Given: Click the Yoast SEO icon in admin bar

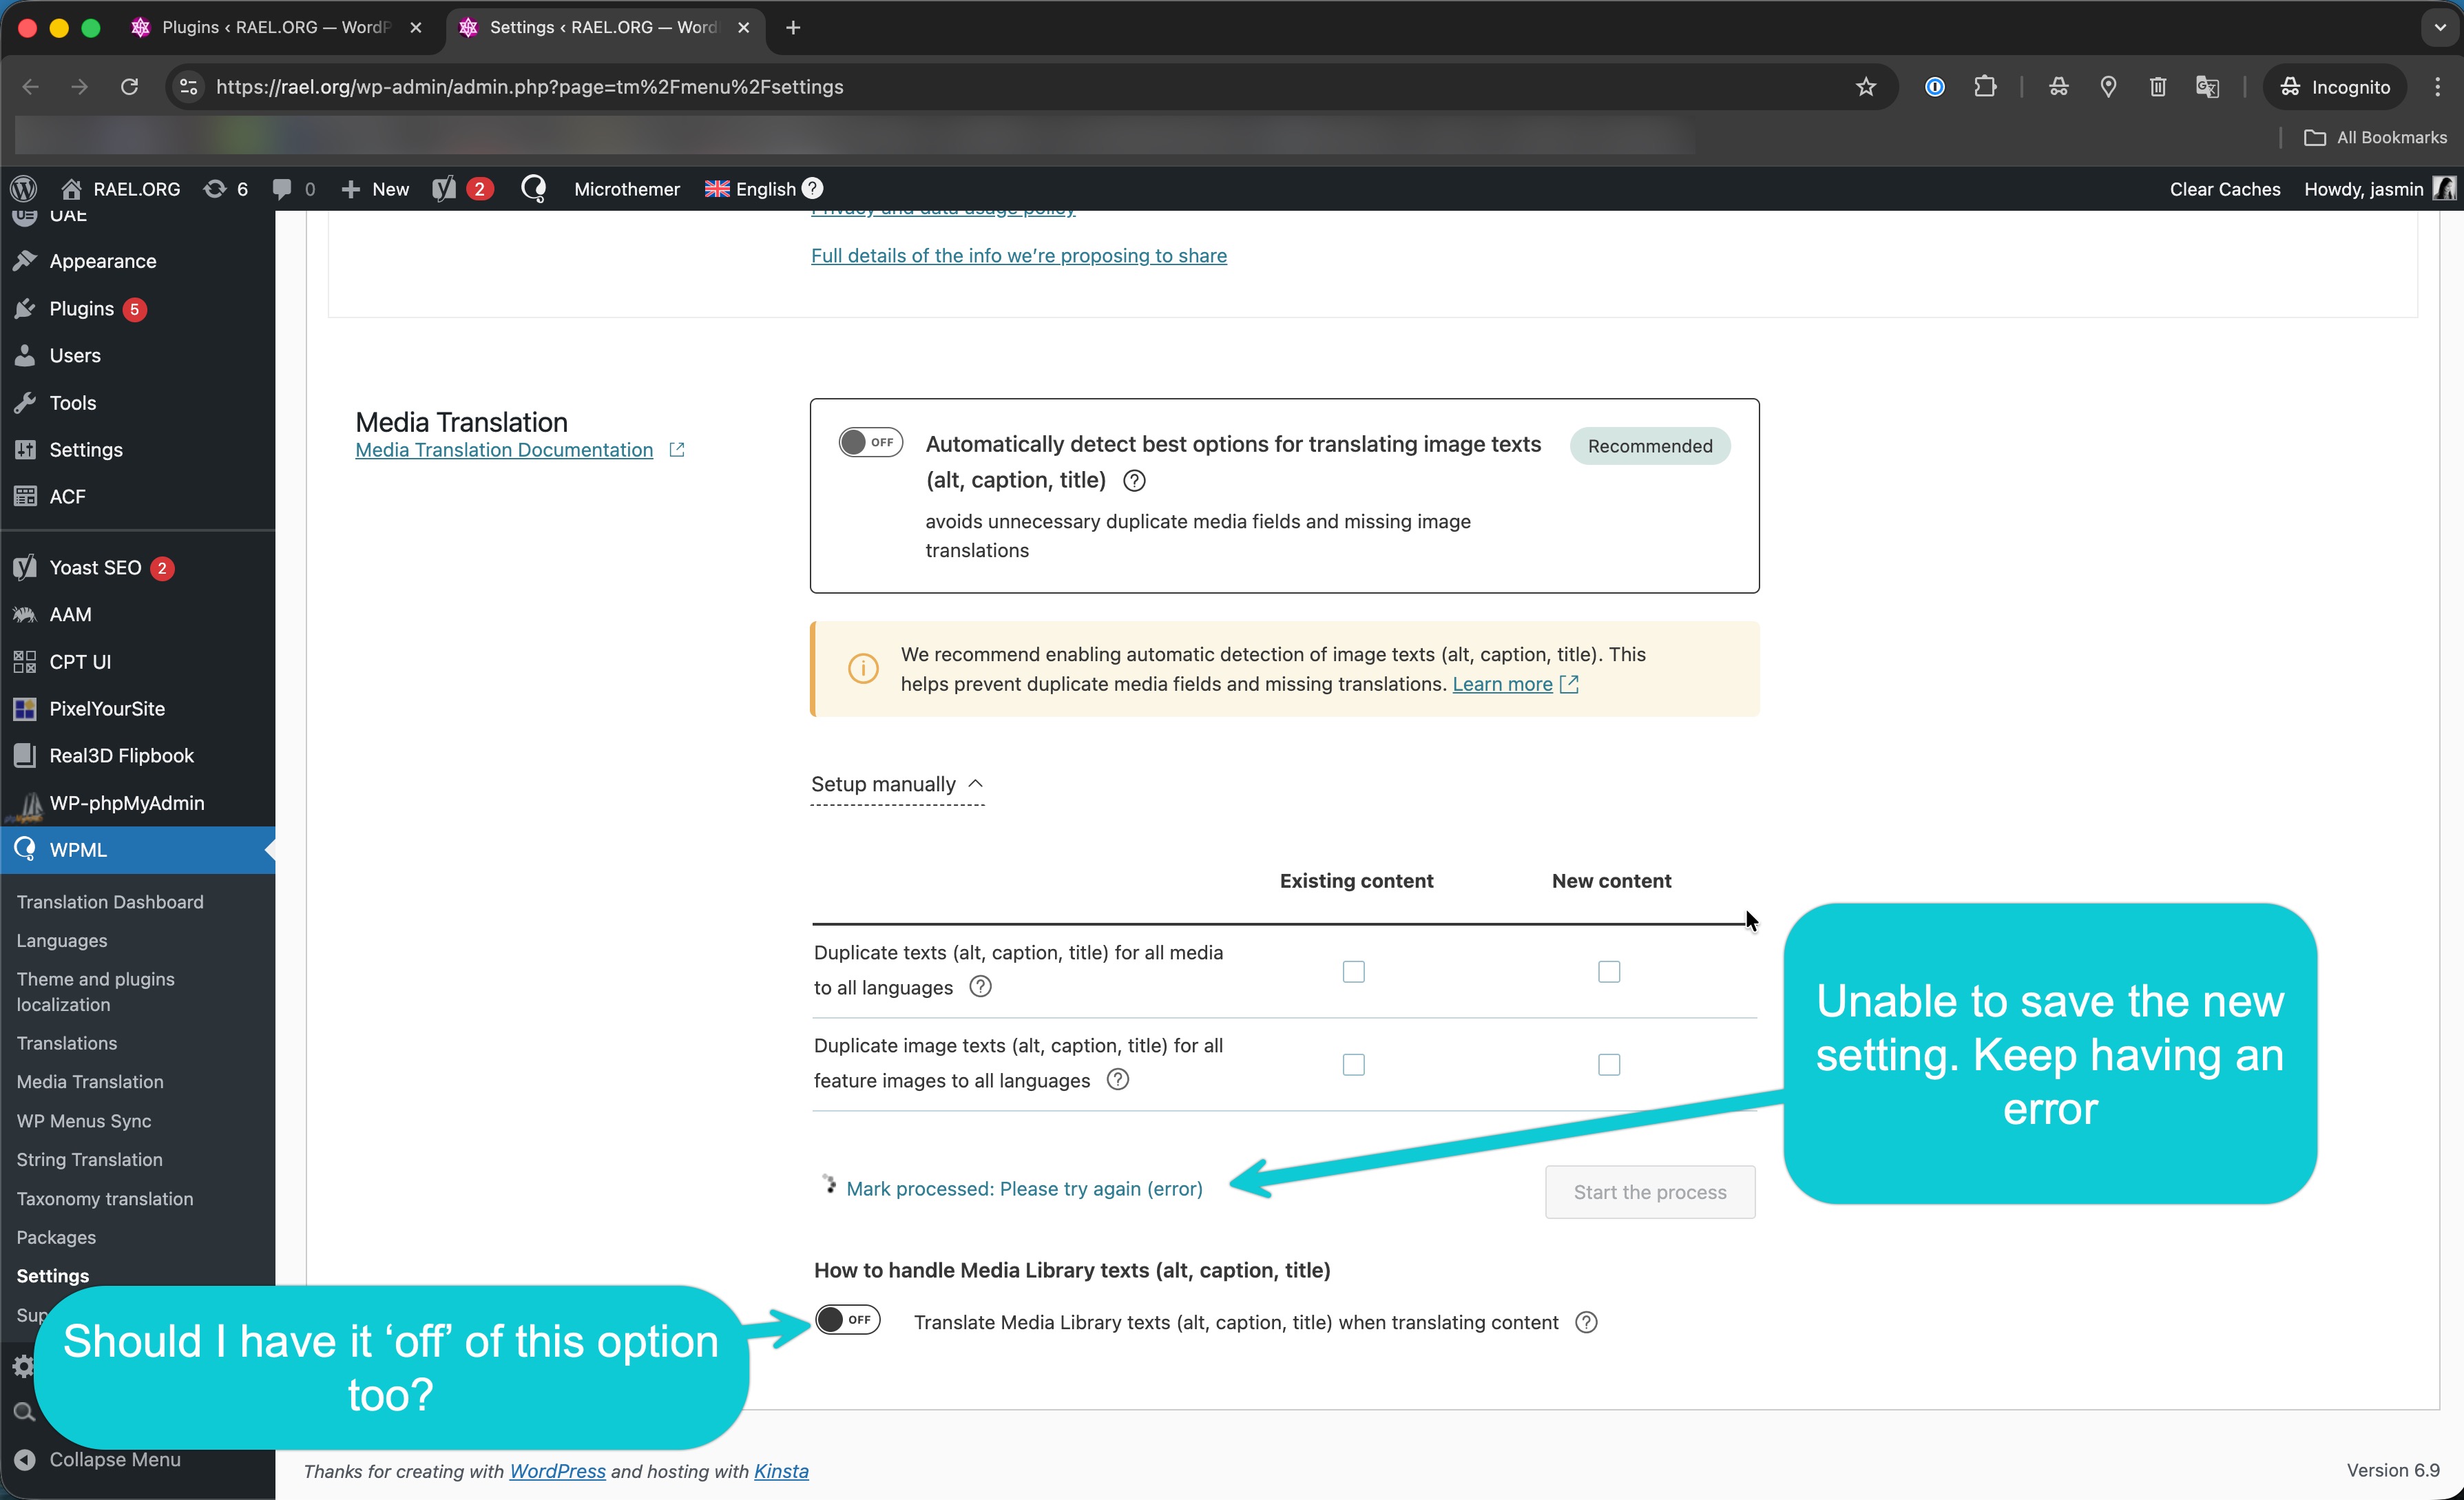Looking at the screenshot, I should coord(445,189).
